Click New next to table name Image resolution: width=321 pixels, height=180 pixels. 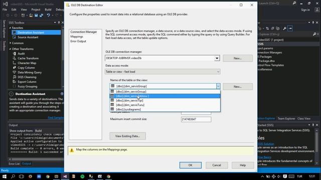(237, 86)
